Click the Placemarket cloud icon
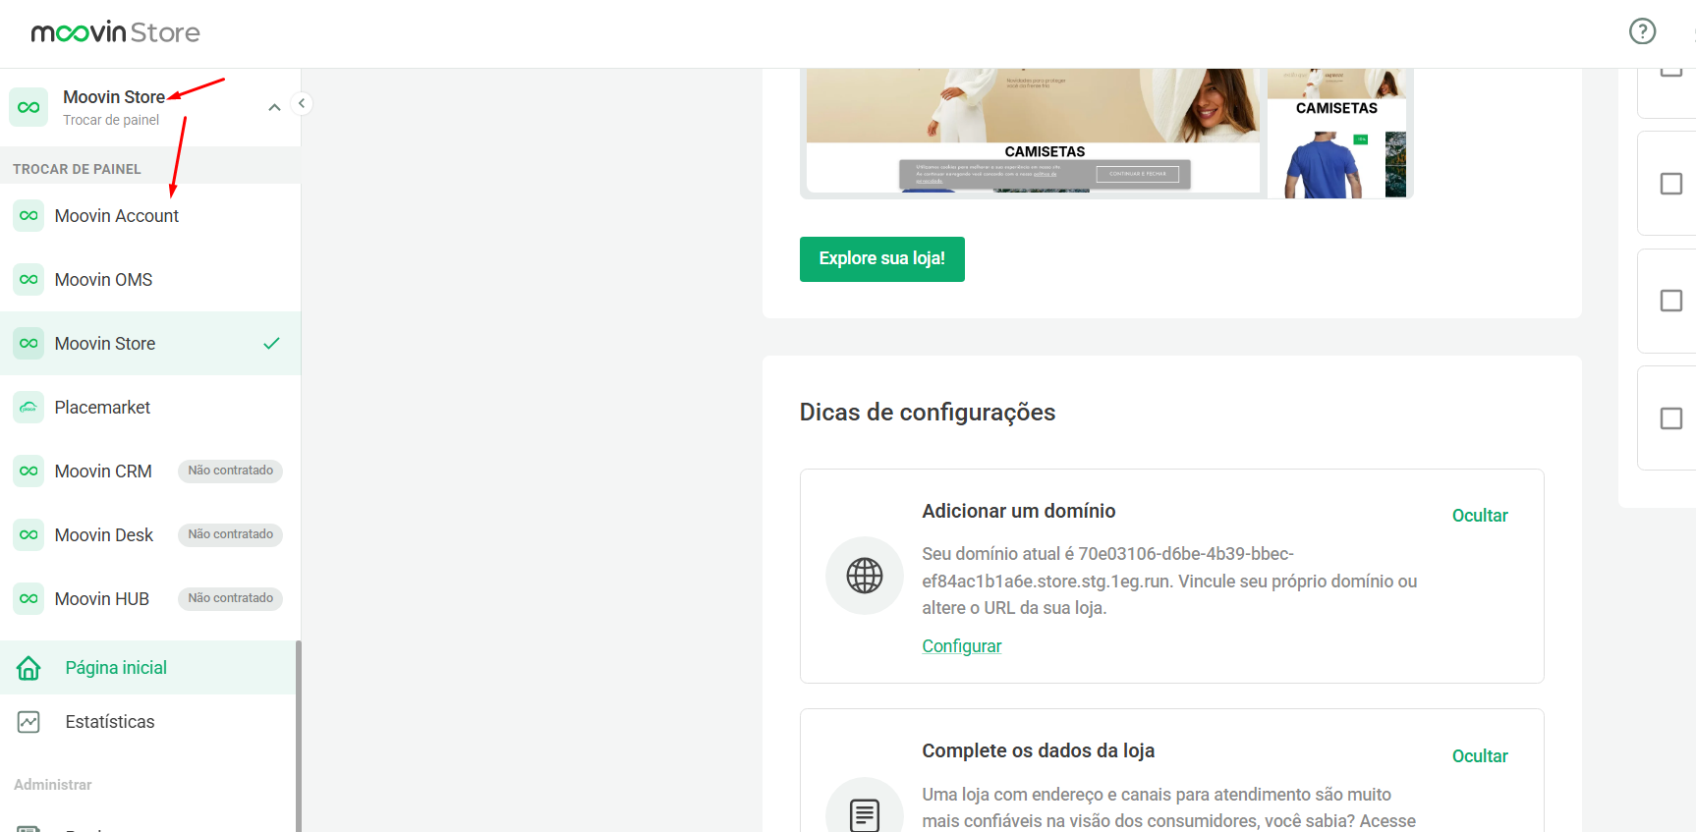The height and width of the screenshot is (832, 1696). coord(28,407)
